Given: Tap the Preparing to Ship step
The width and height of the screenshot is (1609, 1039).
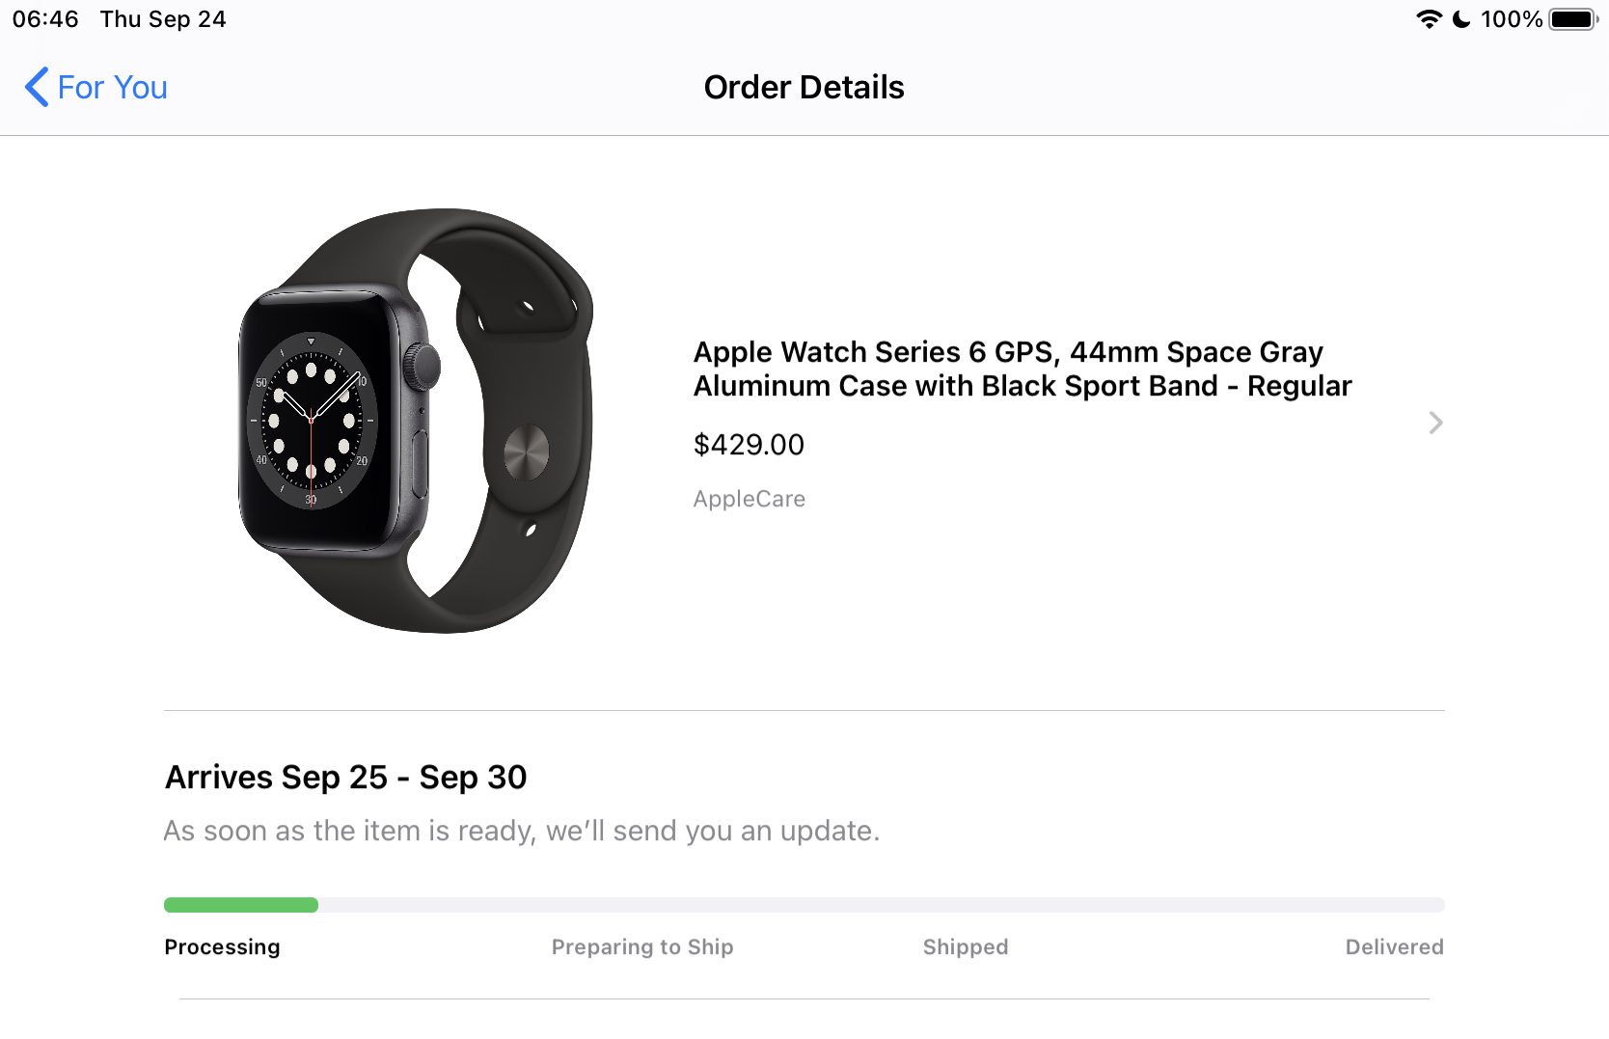Looking at the screenshot, I should 642,947.
